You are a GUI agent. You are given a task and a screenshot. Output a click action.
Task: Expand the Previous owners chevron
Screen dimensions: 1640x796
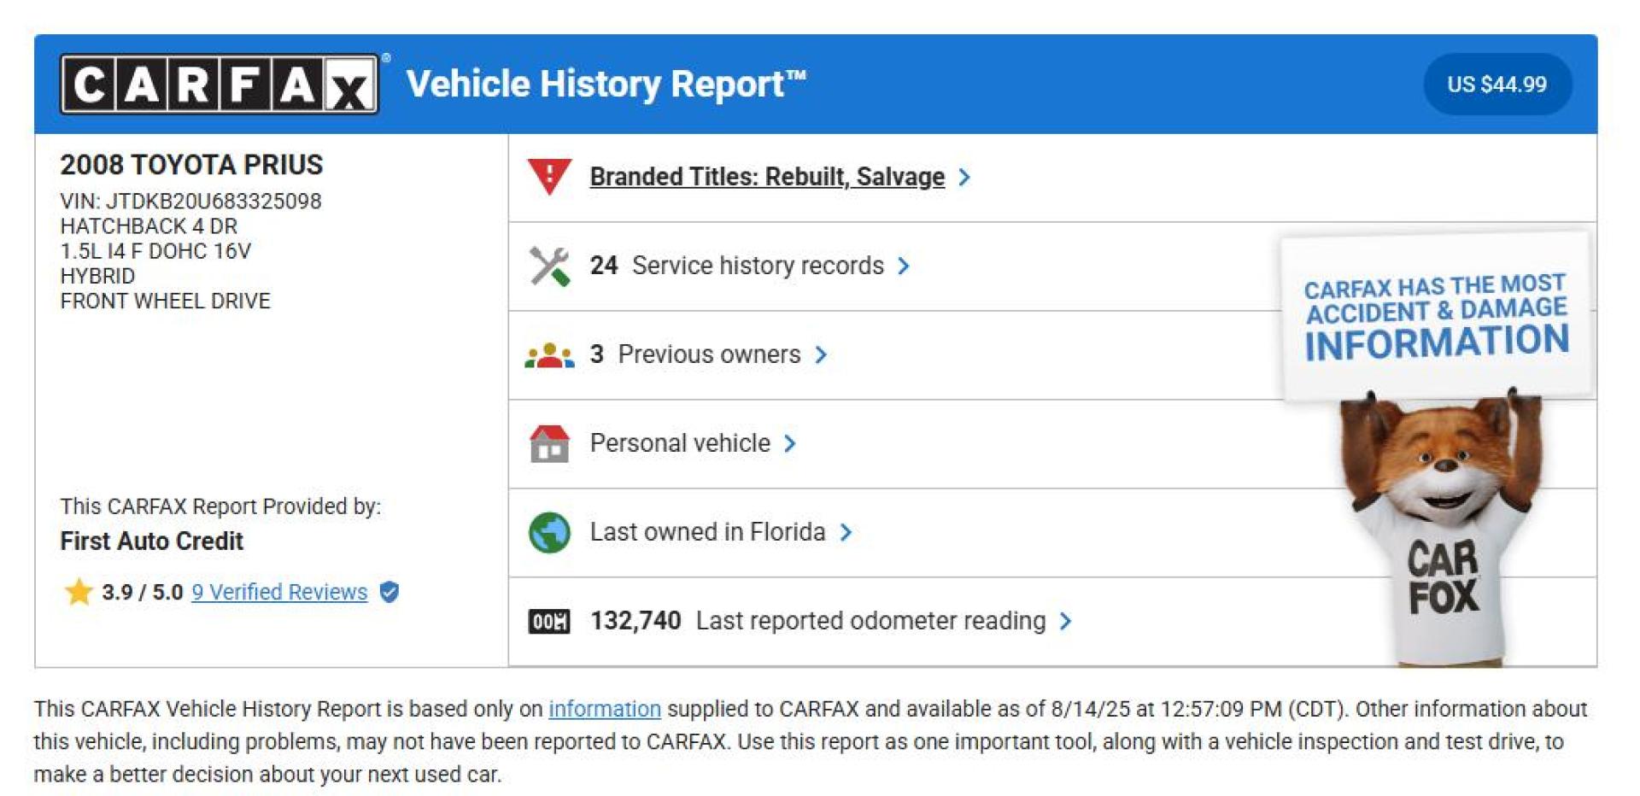pyautogui.click(x=821, y=354)
